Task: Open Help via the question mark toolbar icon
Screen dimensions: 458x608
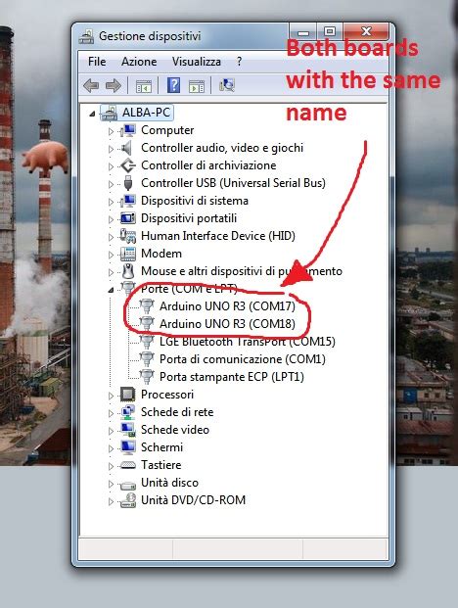Action: (173, 85)
